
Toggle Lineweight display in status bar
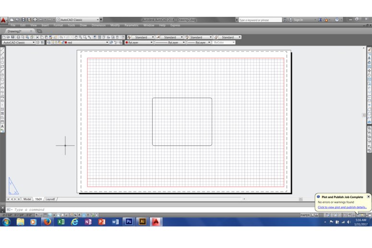tap(80, 215)
